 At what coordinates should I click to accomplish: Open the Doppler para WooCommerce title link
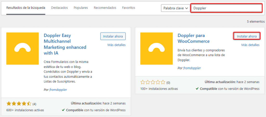[194, 38]
